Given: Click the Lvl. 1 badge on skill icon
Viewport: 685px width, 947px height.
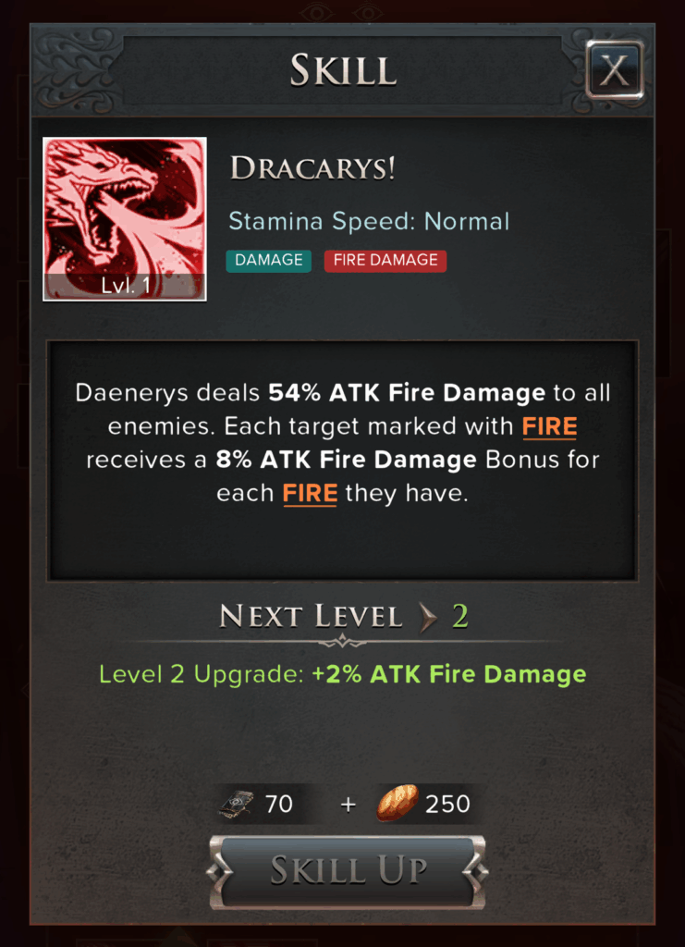Looking at the screenshot, I should click(125, 285).
